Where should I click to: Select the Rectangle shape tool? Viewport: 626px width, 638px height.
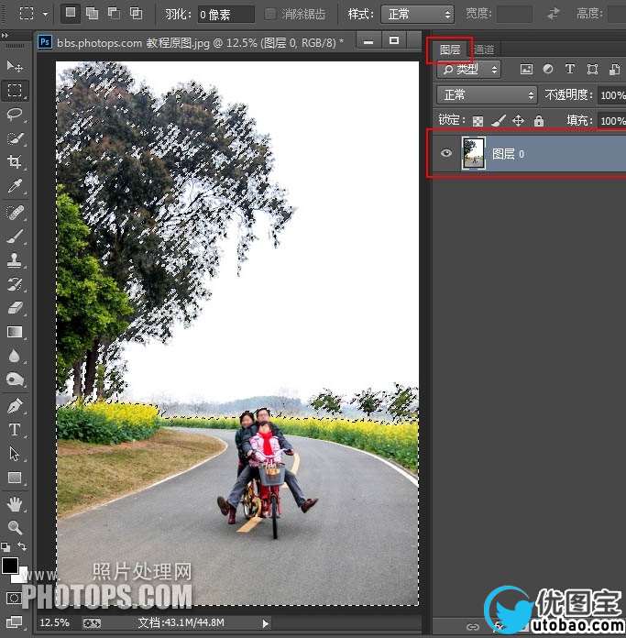[15, 478]
